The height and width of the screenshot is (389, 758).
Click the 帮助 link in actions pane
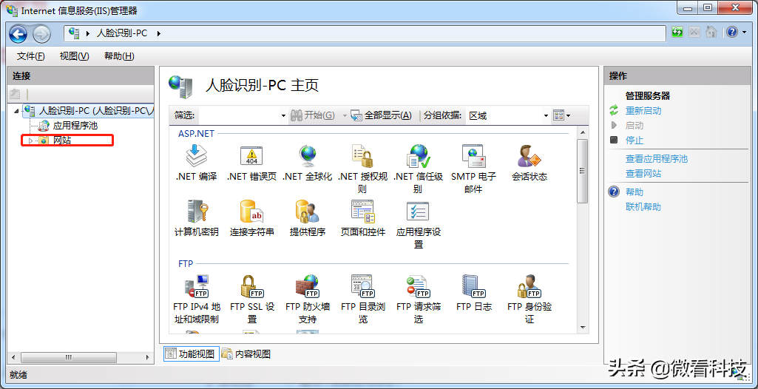pos(635,192)
